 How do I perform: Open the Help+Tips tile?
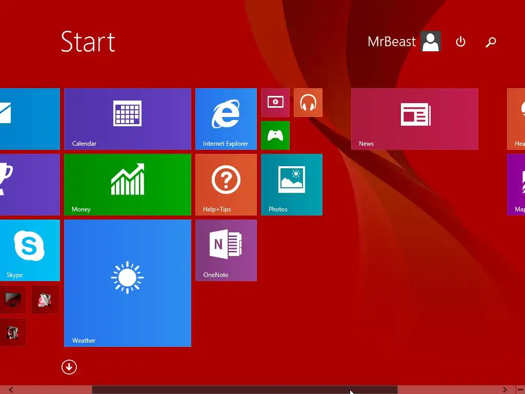click(x=226, y=185)
